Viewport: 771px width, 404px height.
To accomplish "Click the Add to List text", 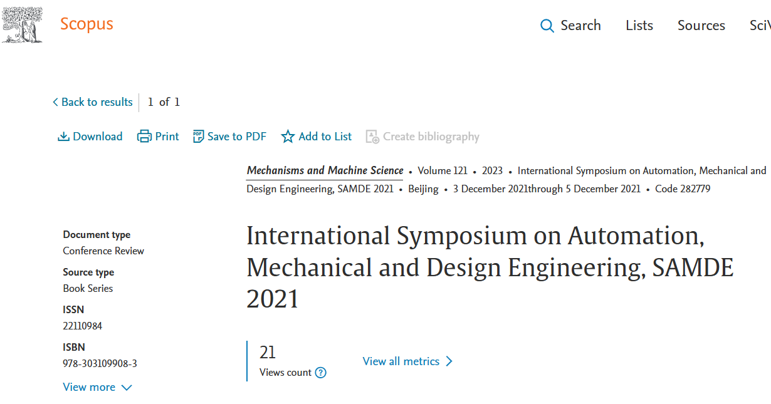I will 325,137.
